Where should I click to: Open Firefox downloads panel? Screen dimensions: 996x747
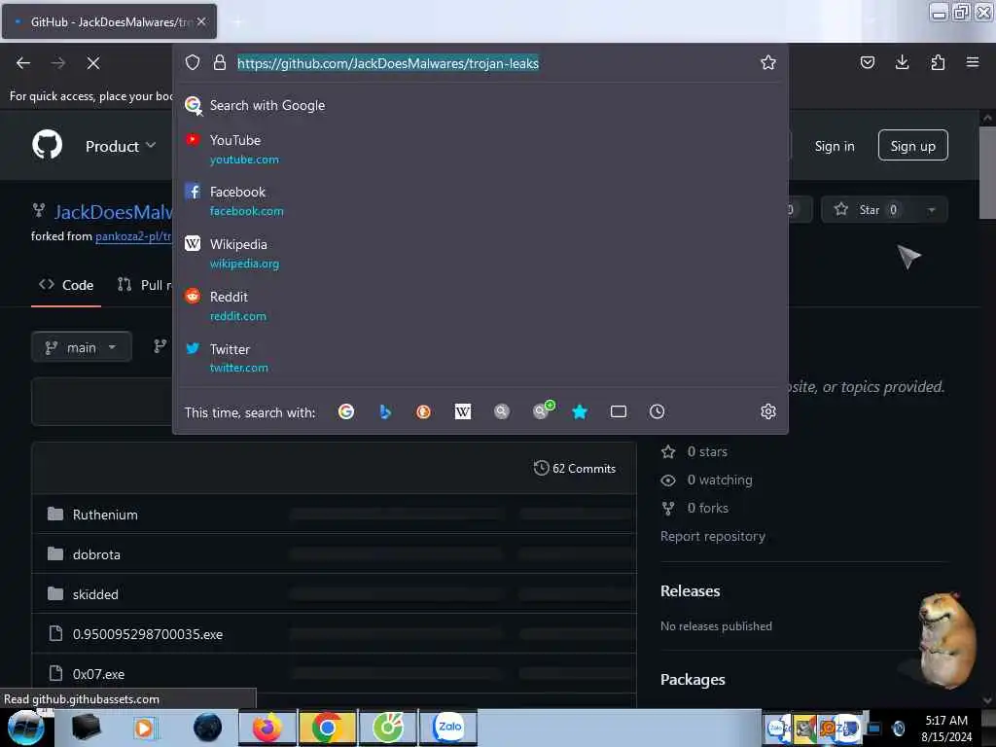902,62
